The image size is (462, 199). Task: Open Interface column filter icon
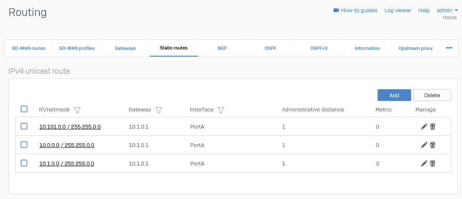[221, 110]
